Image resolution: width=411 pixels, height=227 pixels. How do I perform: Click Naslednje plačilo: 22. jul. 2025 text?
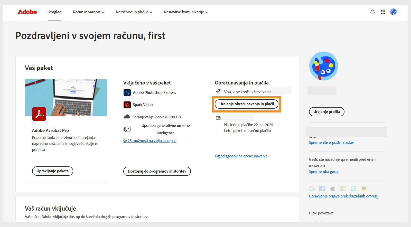pos(249,125)
